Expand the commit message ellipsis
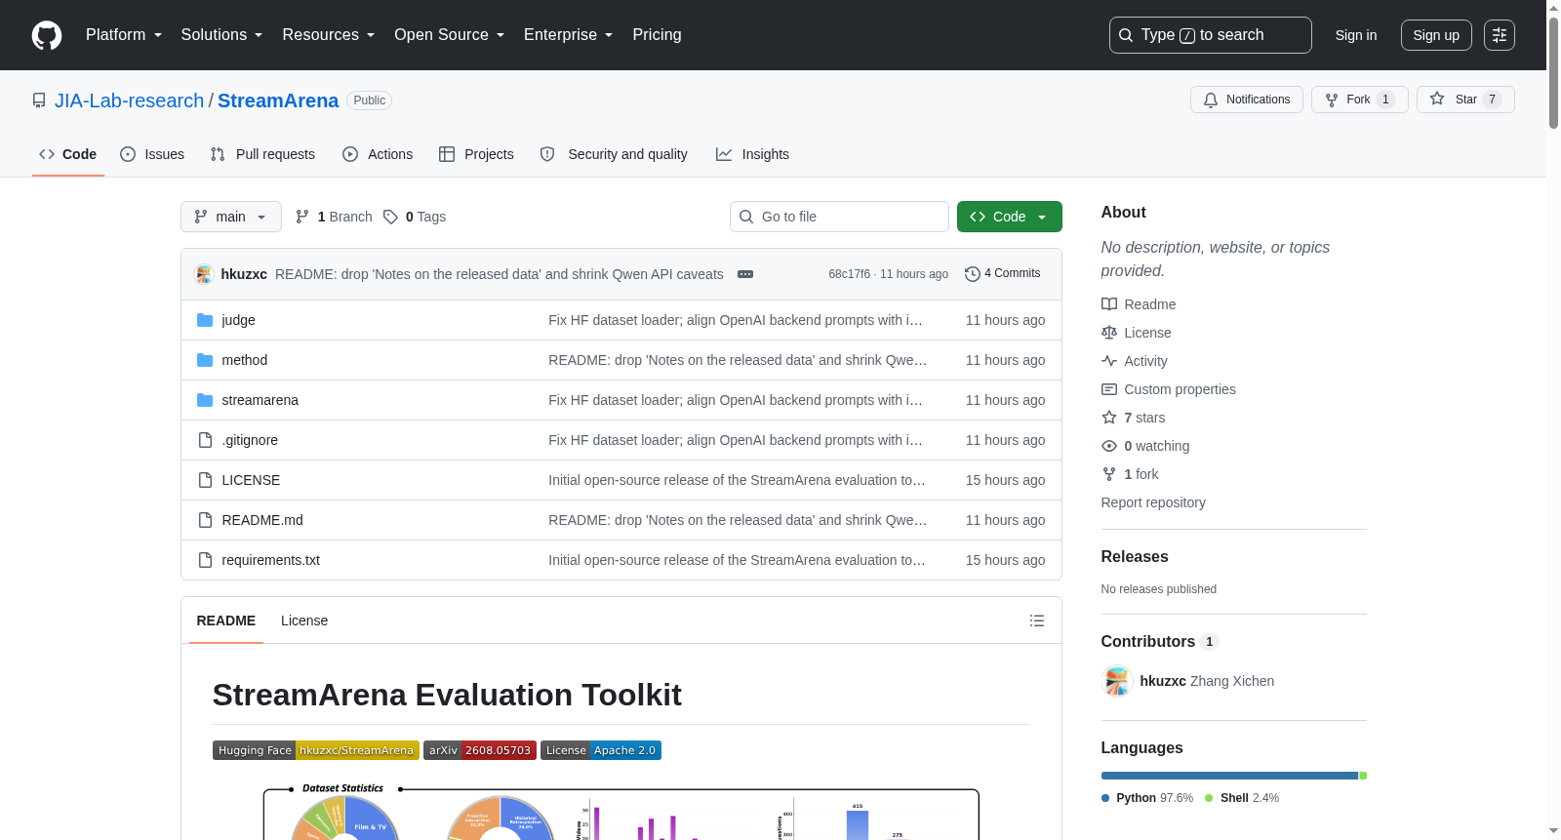 click(745, 274)
